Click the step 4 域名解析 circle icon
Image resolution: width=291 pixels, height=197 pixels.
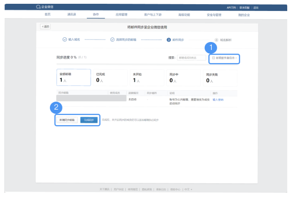217,40
